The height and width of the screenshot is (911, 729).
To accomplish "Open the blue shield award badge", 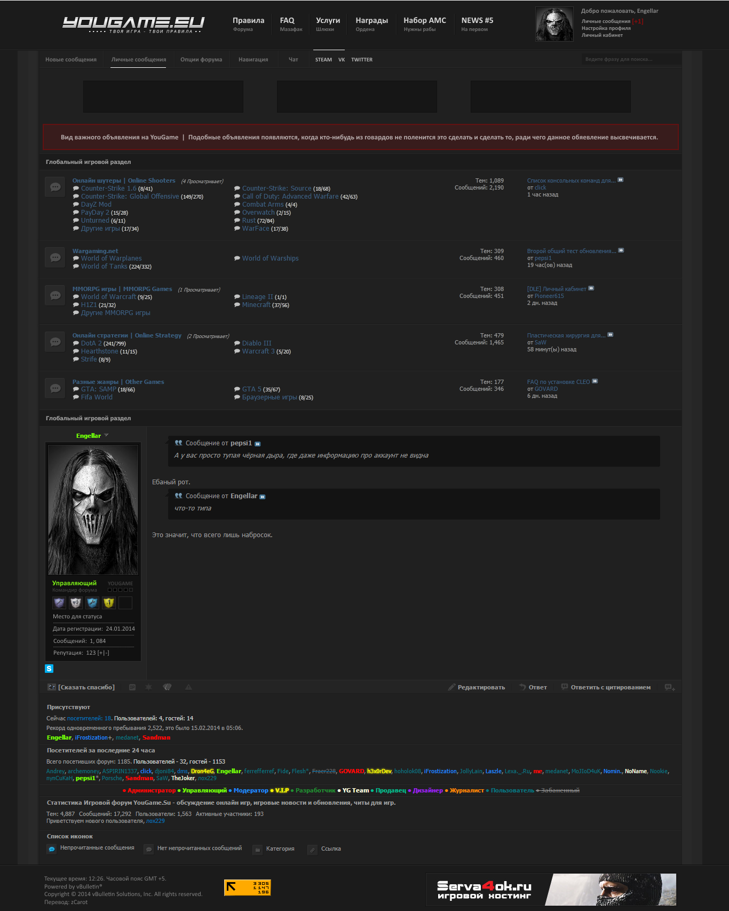I will coord(92,603).
